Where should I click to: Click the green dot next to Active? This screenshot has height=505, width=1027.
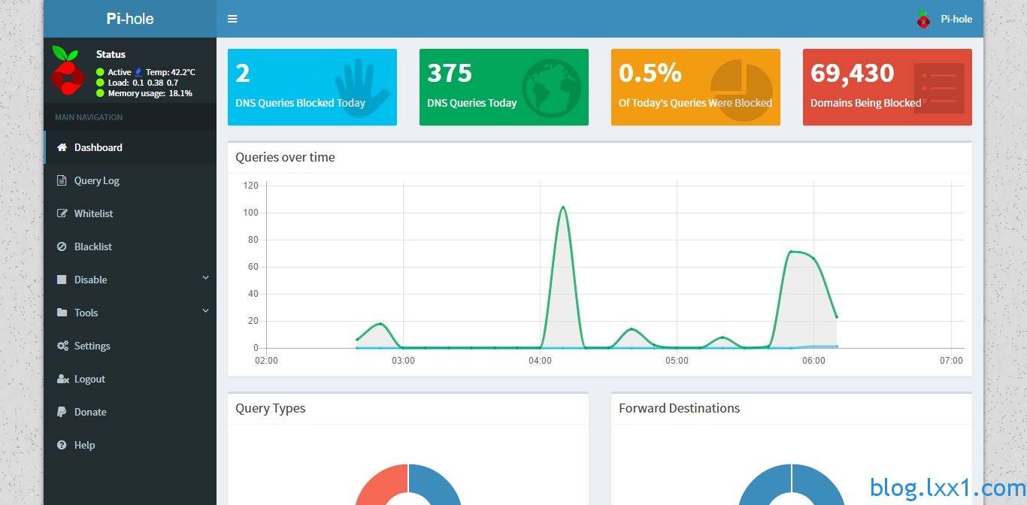(100, 72)
